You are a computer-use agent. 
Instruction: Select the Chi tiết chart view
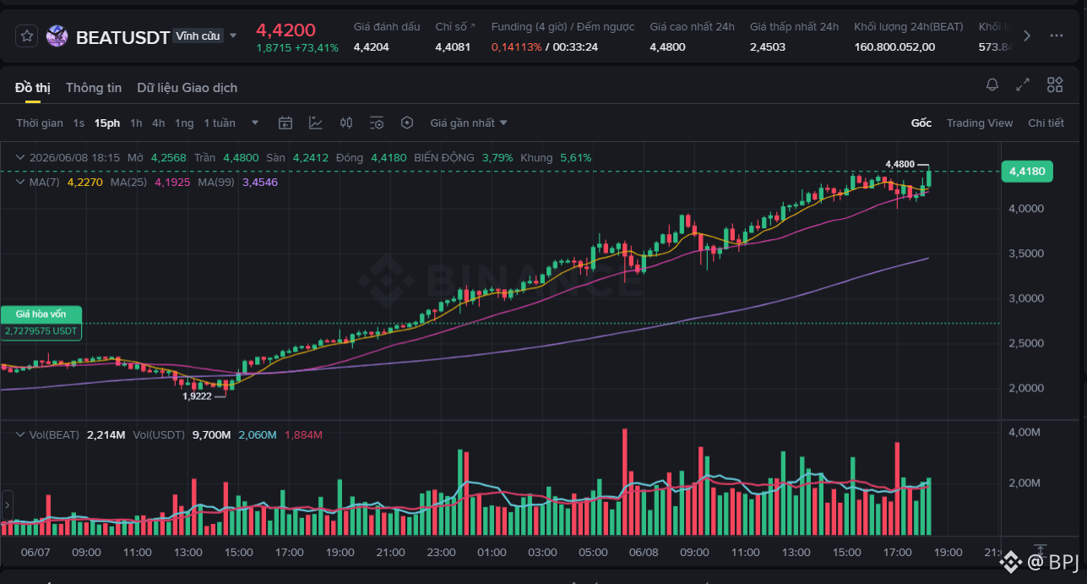(1046, 123)
